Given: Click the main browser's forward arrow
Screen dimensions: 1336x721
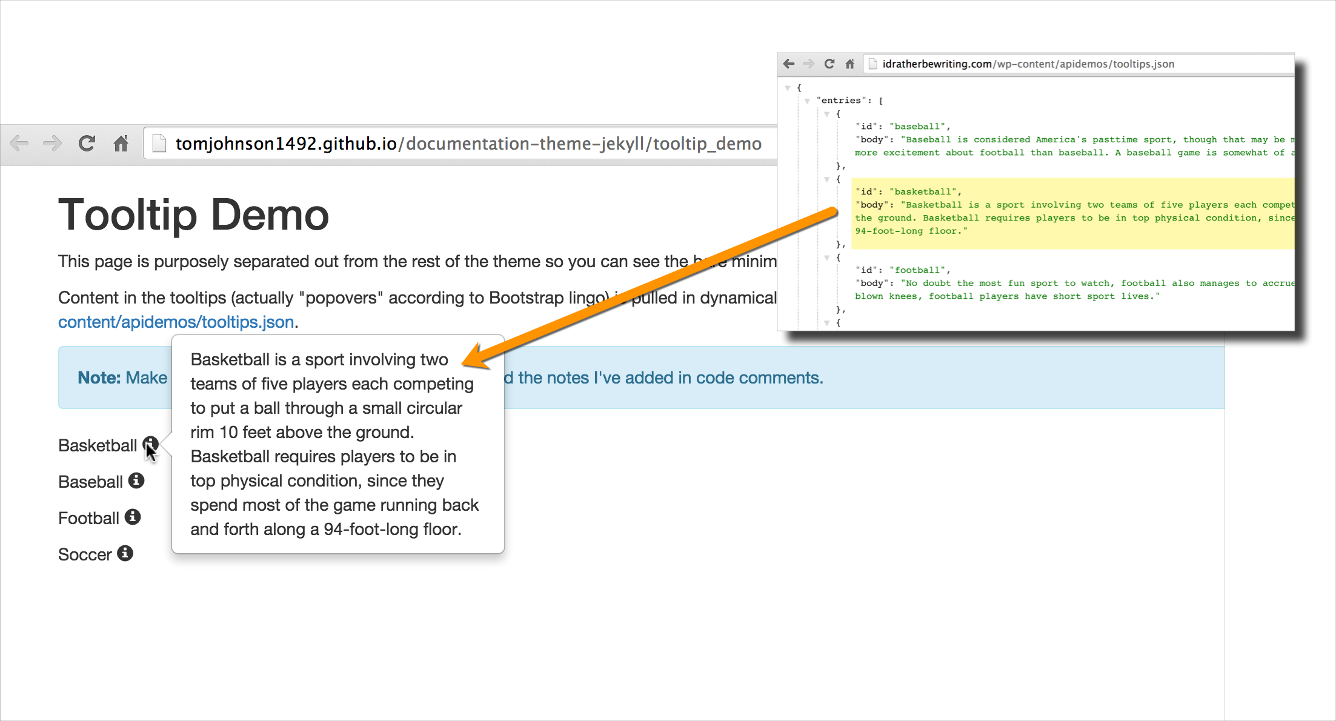Looking at the screenshot, I should 53,144.
